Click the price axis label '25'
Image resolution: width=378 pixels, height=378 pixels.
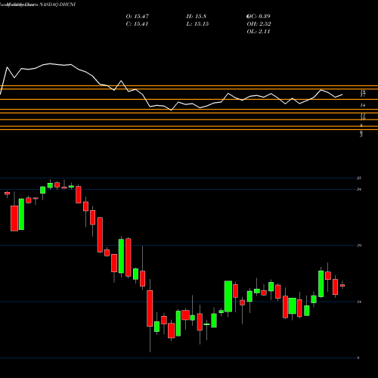[x=359, y=178]
